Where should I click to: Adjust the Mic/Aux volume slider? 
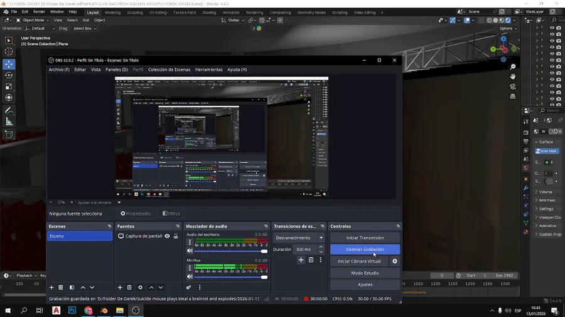pyautogui.click(x=230, y=277)
